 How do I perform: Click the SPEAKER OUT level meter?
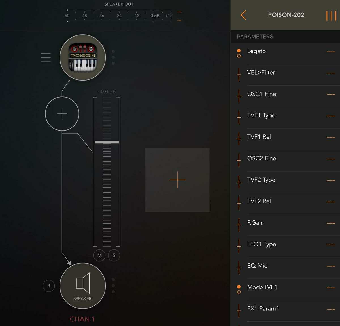click(119, 16)
